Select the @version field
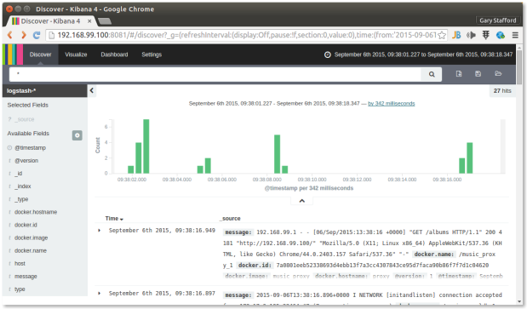 (26, 161)
